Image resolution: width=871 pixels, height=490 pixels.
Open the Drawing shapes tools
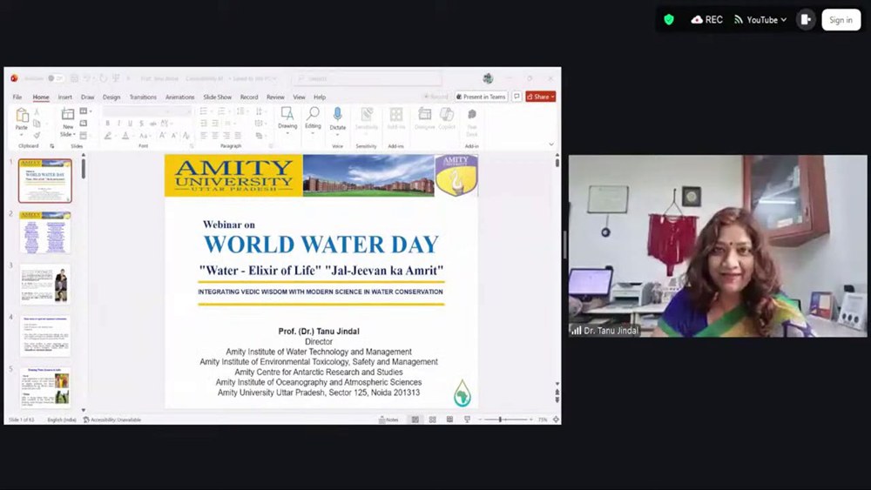click(287, 117)
